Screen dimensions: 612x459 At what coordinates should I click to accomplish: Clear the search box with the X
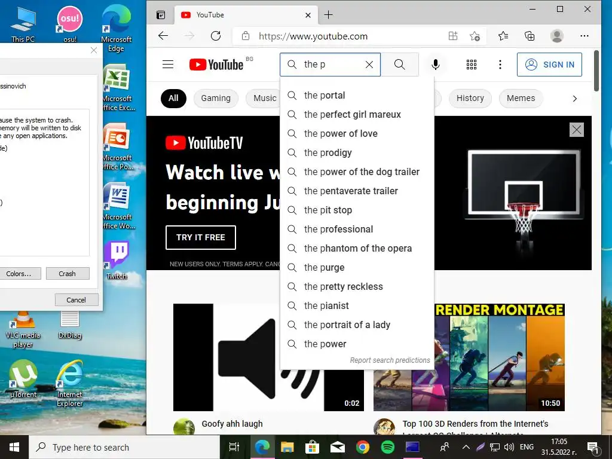pyautogui.click(x=369, y=65)
